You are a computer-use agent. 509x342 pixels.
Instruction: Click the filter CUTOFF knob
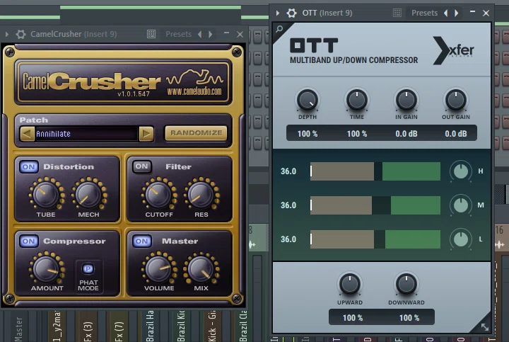point(159,194)
